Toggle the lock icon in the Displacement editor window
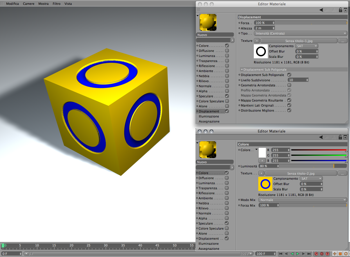Image resolution: width=350 pixels, height=257 pixels. click(340, 10)
